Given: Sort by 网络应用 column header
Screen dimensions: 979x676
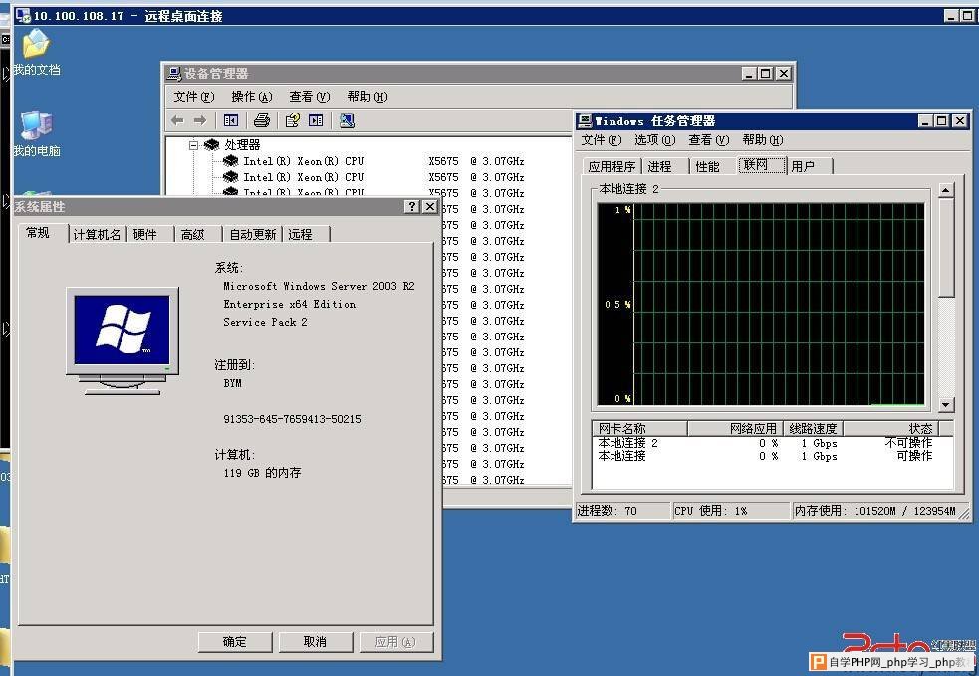Looking at the screenshot, I should coord(735,428).
